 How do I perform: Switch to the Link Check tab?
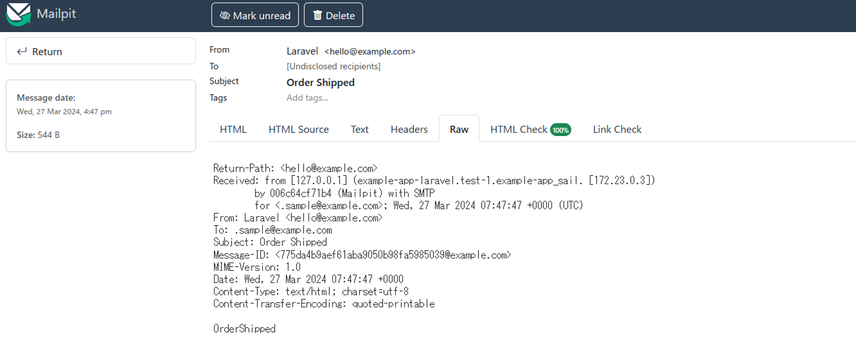click(x=617, y=129)
